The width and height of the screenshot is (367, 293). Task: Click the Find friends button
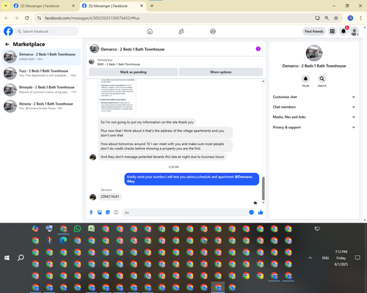[314, 31]
